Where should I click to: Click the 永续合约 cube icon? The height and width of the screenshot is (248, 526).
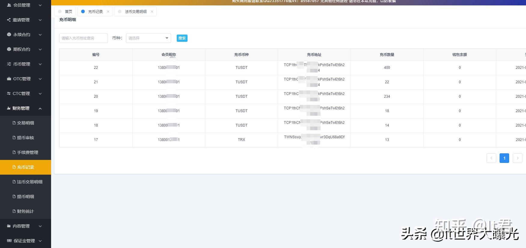click(x=9, y=35)
